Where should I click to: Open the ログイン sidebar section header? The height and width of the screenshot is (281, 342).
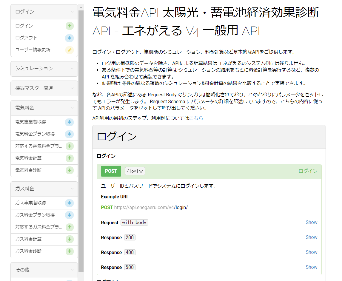coord(44,12)
